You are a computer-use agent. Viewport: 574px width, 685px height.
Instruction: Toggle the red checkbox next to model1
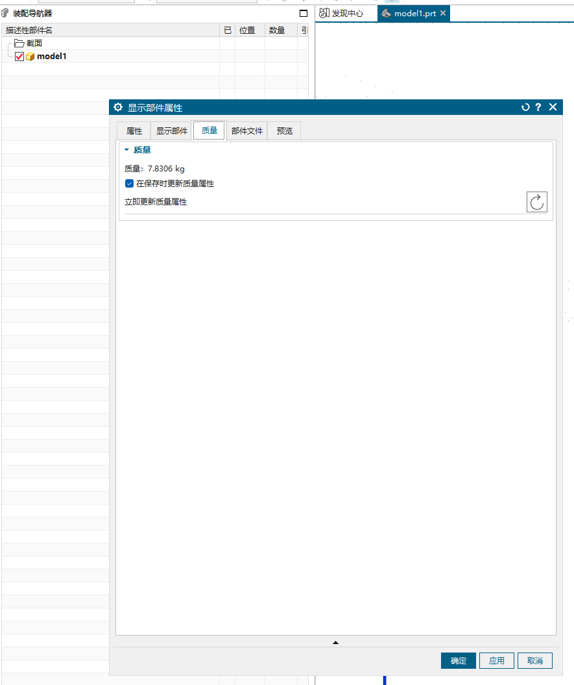click(19, 56)
